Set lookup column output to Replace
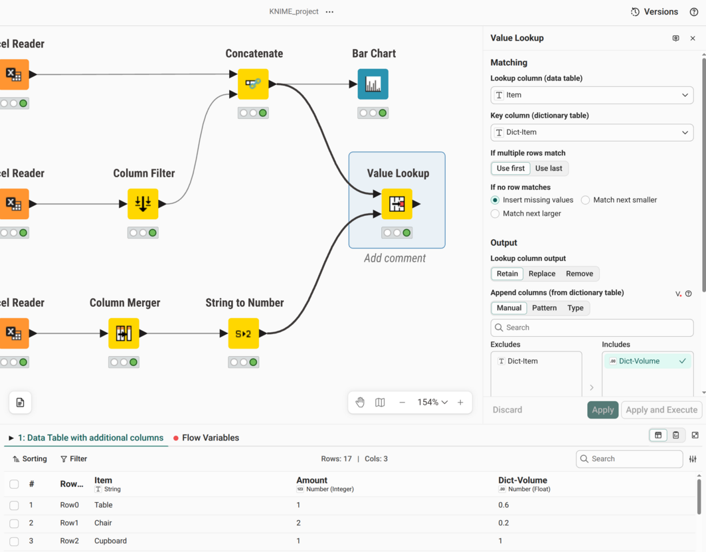 (x=542, y=274)
